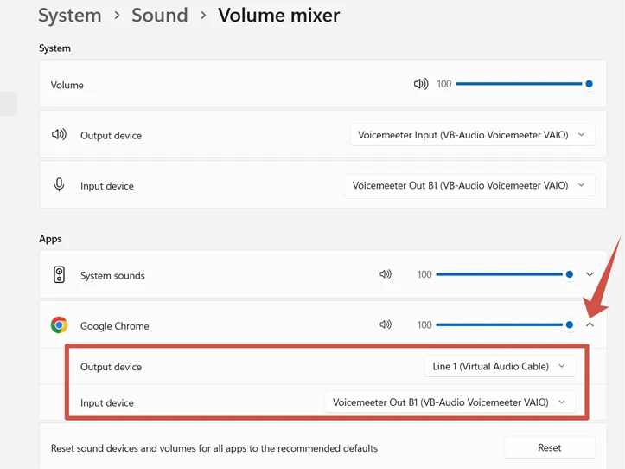625x469 pixels.
Task: Click the speaker icon beside Output device
Action: 59,135
